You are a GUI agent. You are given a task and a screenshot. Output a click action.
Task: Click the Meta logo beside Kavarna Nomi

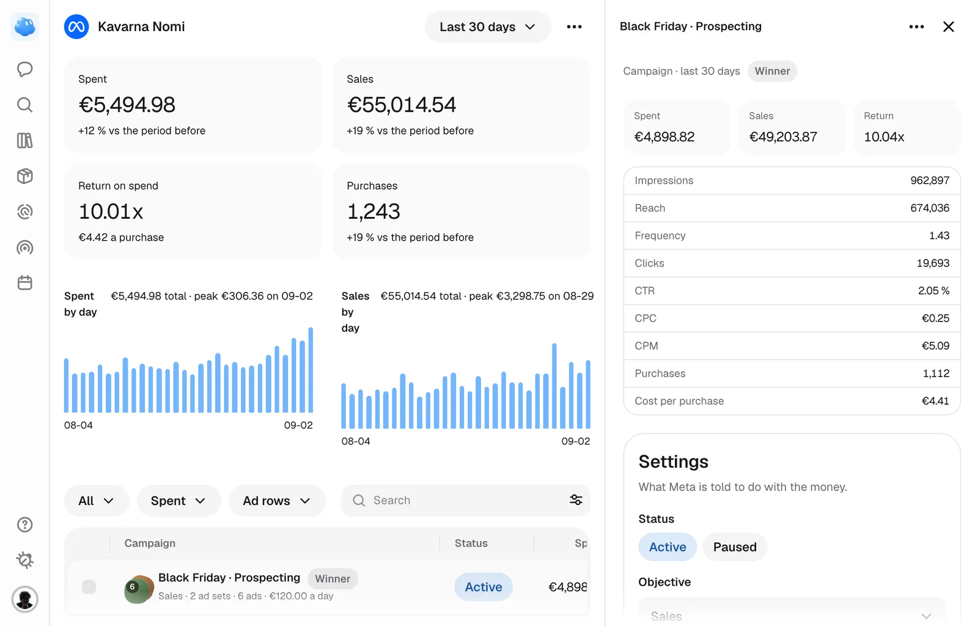point(76,27)
